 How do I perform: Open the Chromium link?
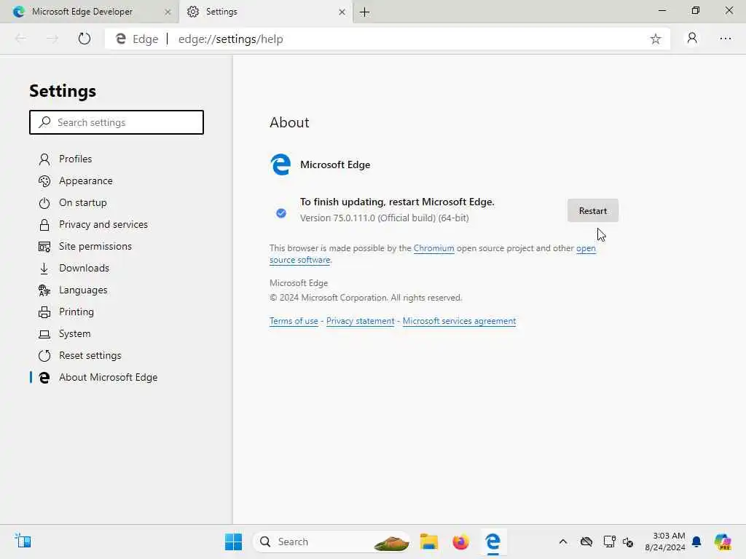[433, 248]
